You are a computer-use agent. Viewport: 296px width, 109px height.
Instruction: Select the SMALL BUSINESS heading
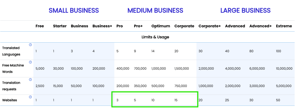point(74,10)
